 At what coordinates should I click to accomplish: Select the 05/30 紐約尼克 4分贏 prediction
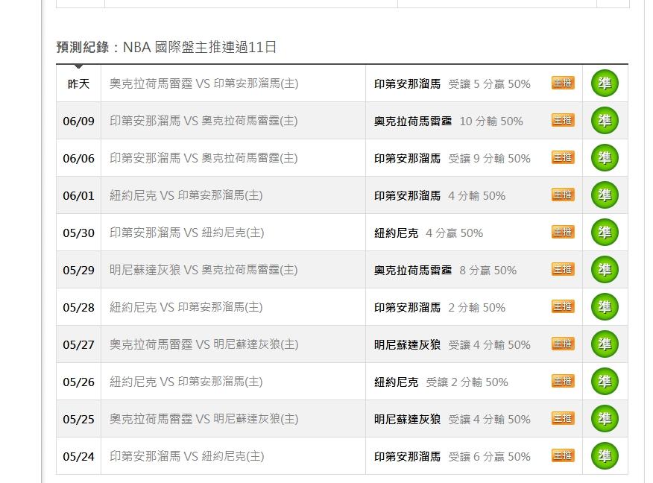tap(429, 233)
